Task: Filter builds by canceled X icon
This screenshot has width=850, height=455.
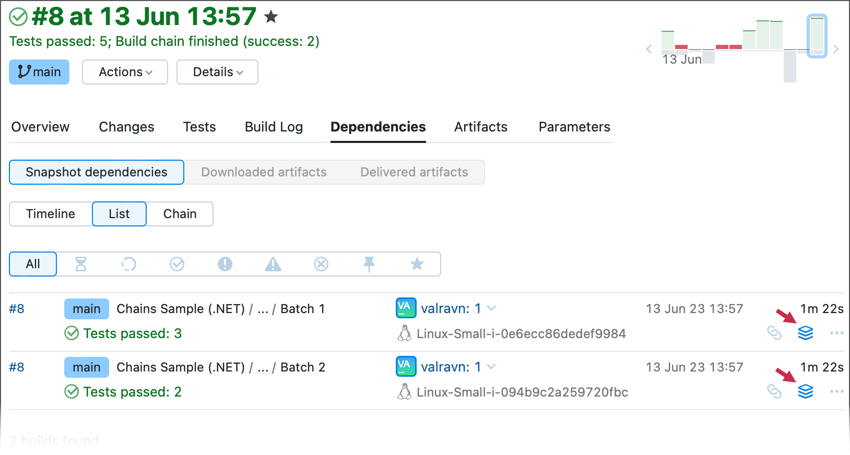Action: point(321,264)
